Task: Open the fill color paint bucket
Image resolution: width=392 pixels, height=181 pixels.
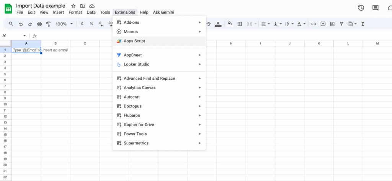Action: click(x=230, y=24)
